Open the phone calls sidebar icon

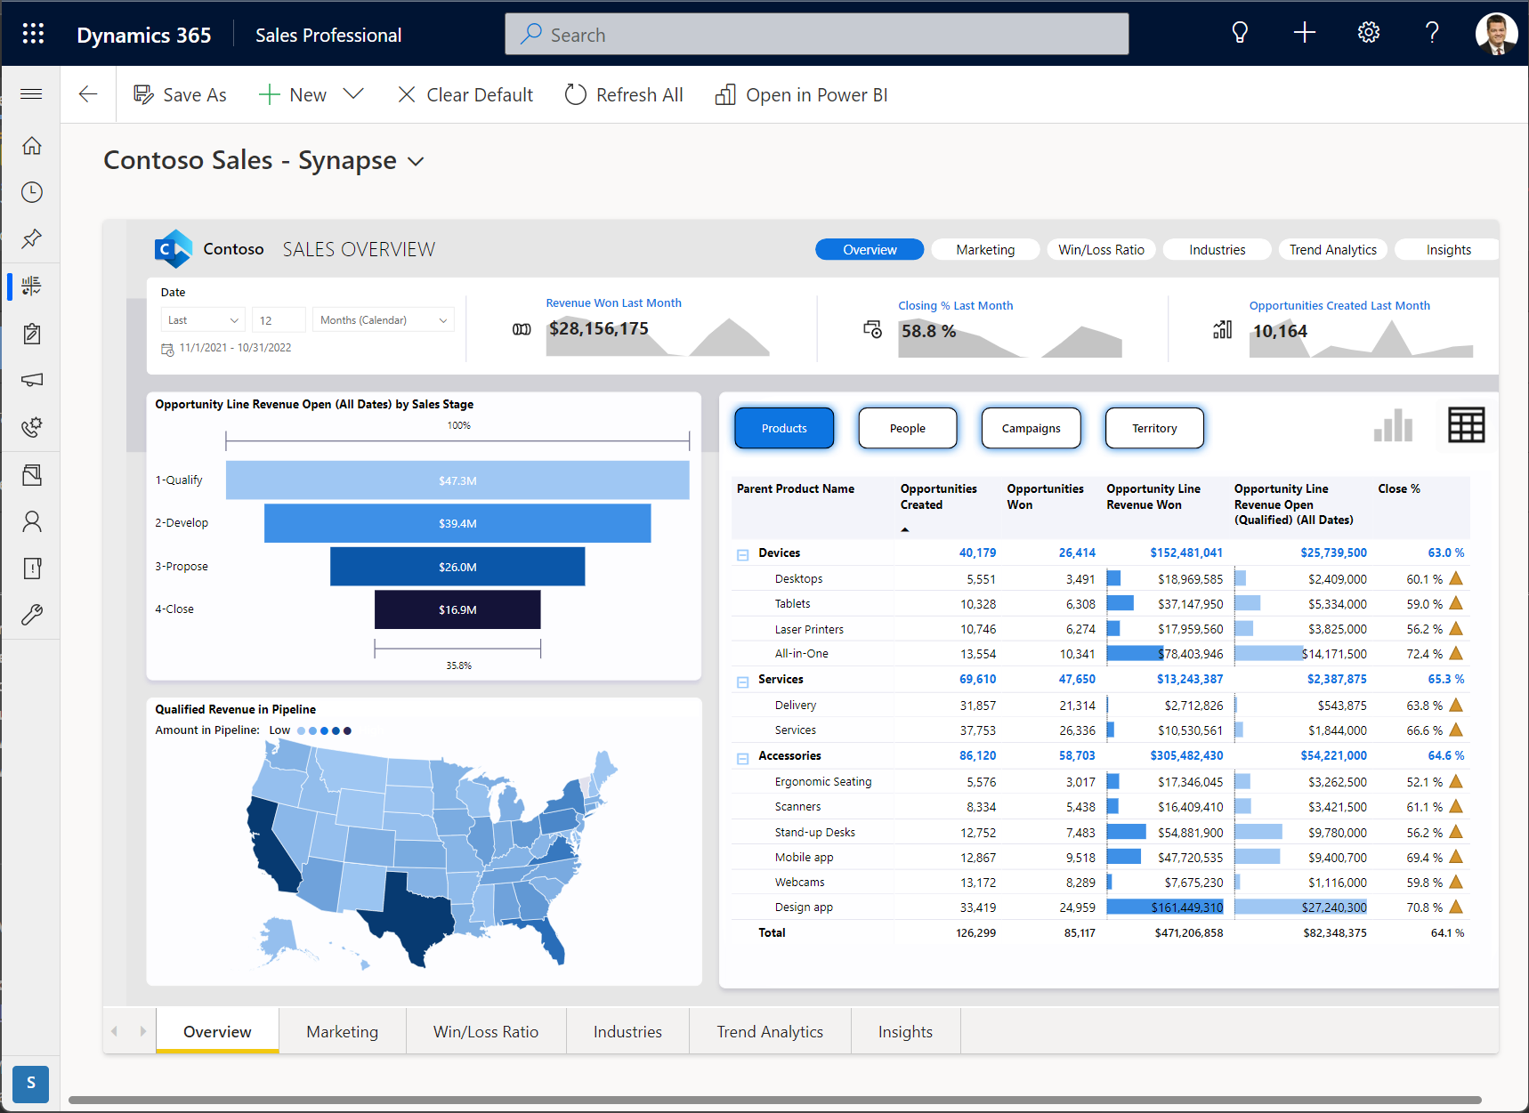(x=32, y=427)
